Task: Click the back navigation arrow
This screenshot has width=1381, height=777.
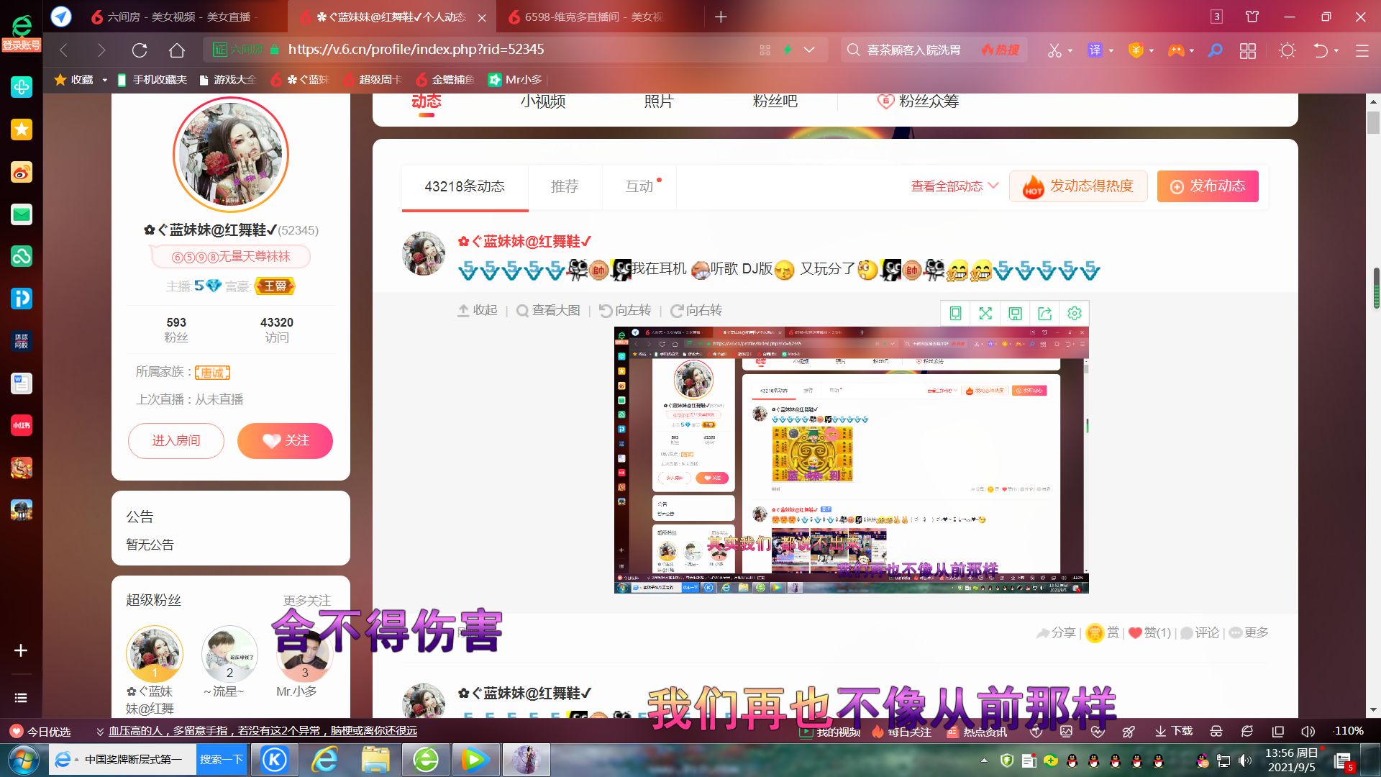Action: pyautogui.click(x=64, y=50)
